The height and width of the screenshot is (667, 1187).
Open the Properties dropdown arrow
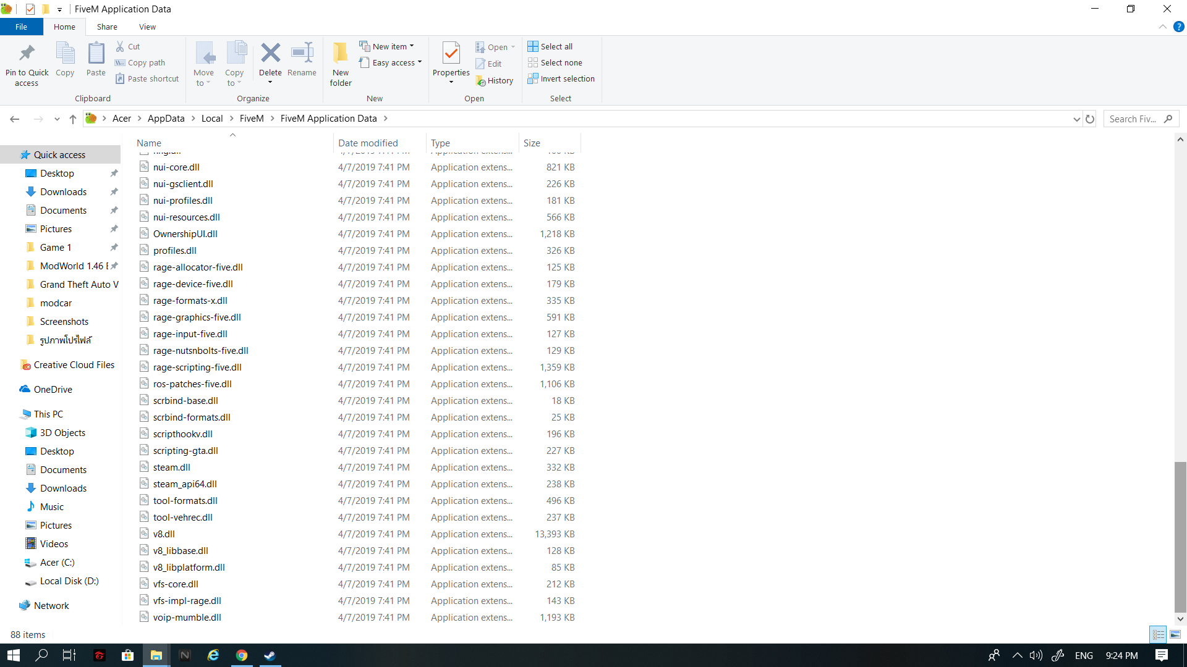[x=451, y=82]
